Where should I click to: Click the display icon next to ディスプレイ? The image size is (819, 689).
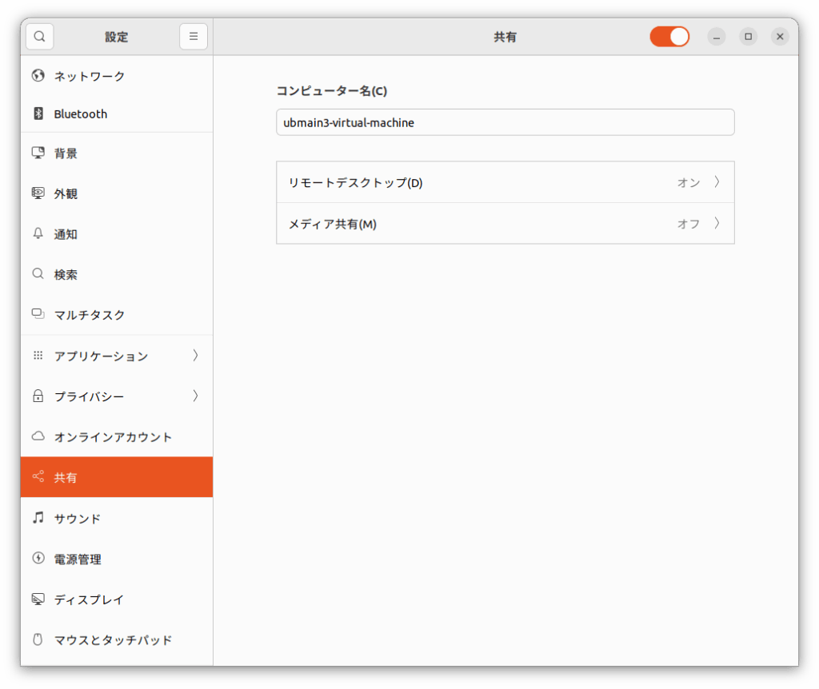point(38,599)
